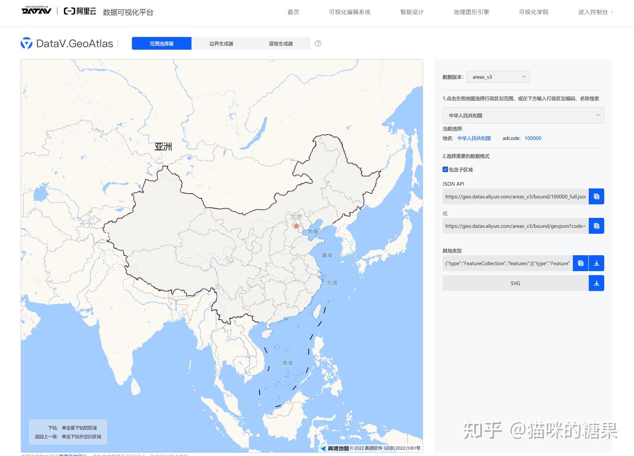This screenshot has width=634, height=456.
Task: Click the map copyright text GS京(2022)1061号
Action: point(402,448)
